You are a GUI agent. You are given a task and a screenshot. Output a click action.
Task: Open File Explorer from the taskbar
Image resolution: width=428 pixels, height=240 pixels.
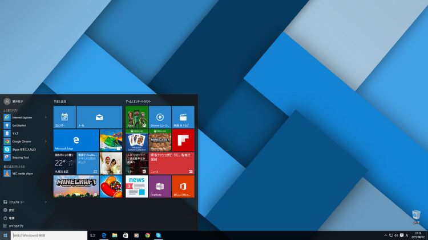[x=115, y=235]
